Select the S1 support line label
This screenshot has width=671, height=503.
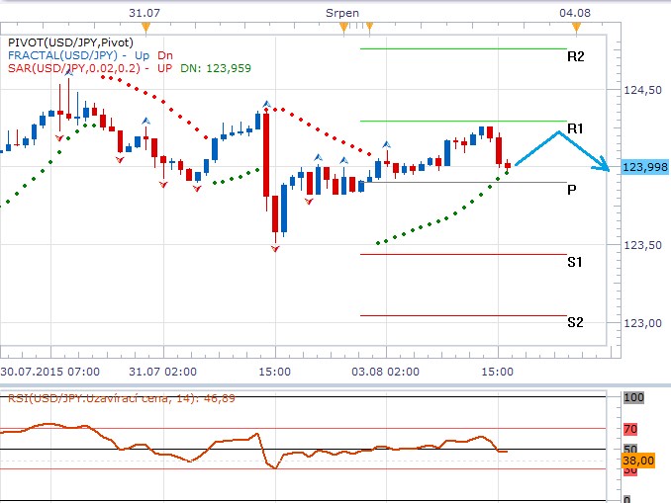pyautogui.click(x=575, y=261)
